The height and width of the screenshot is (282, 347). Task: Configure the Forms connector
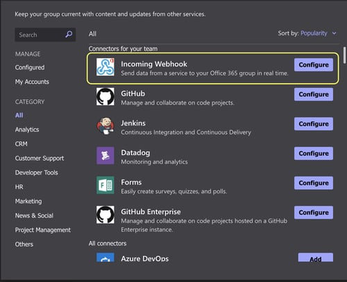click(x=314, y=183)
